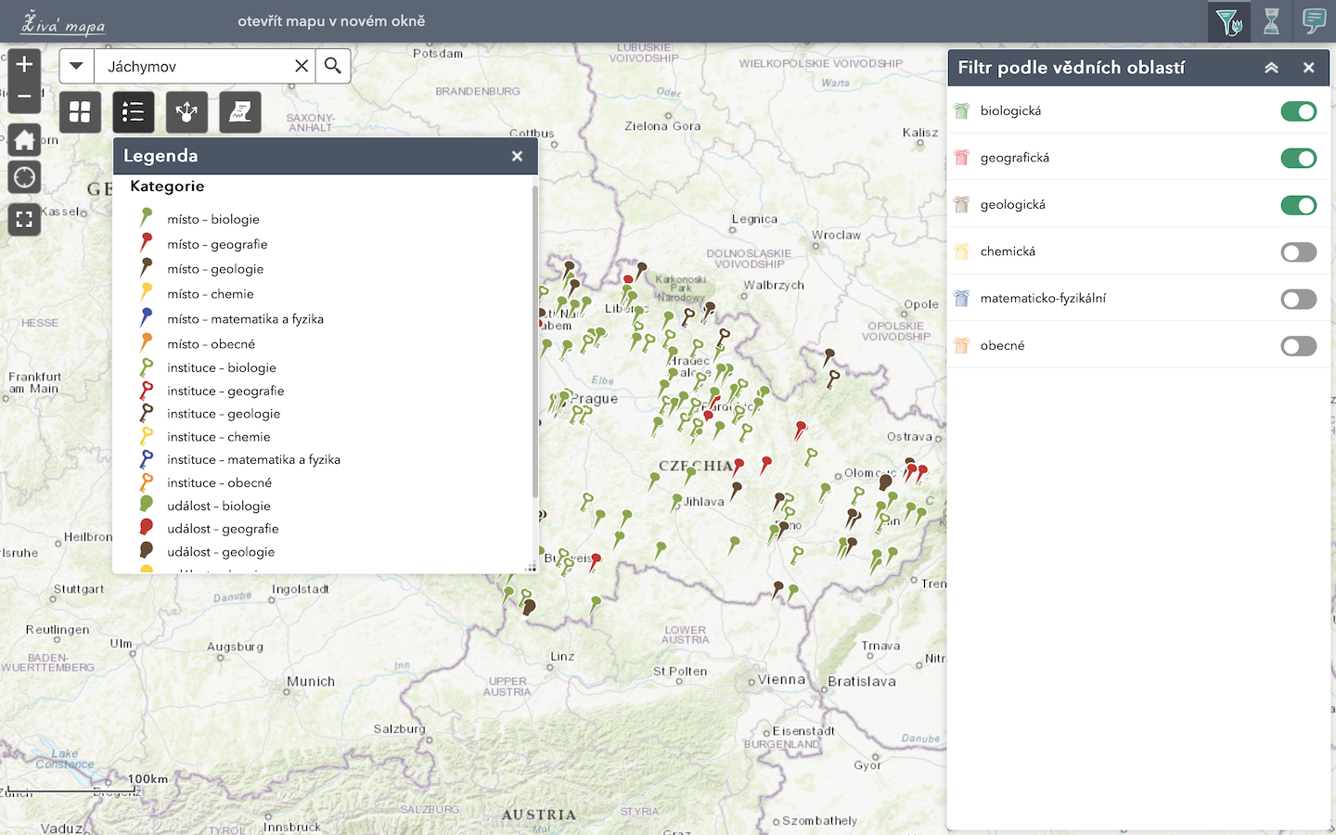Turn on the matematicko-fyzikální toggle
The image size is (1336, 835).
click(x=1298, y=299)
